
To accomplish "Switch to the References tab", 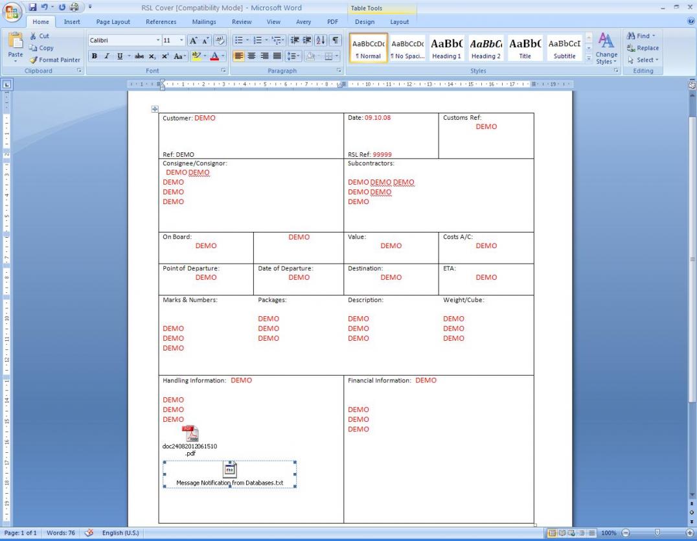I will (x=161, y=22).
